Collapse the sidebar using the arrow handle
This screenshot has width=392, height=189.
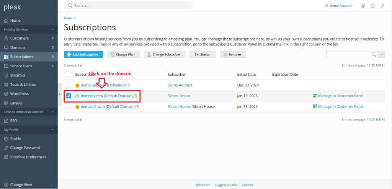(x=59, y=94)
